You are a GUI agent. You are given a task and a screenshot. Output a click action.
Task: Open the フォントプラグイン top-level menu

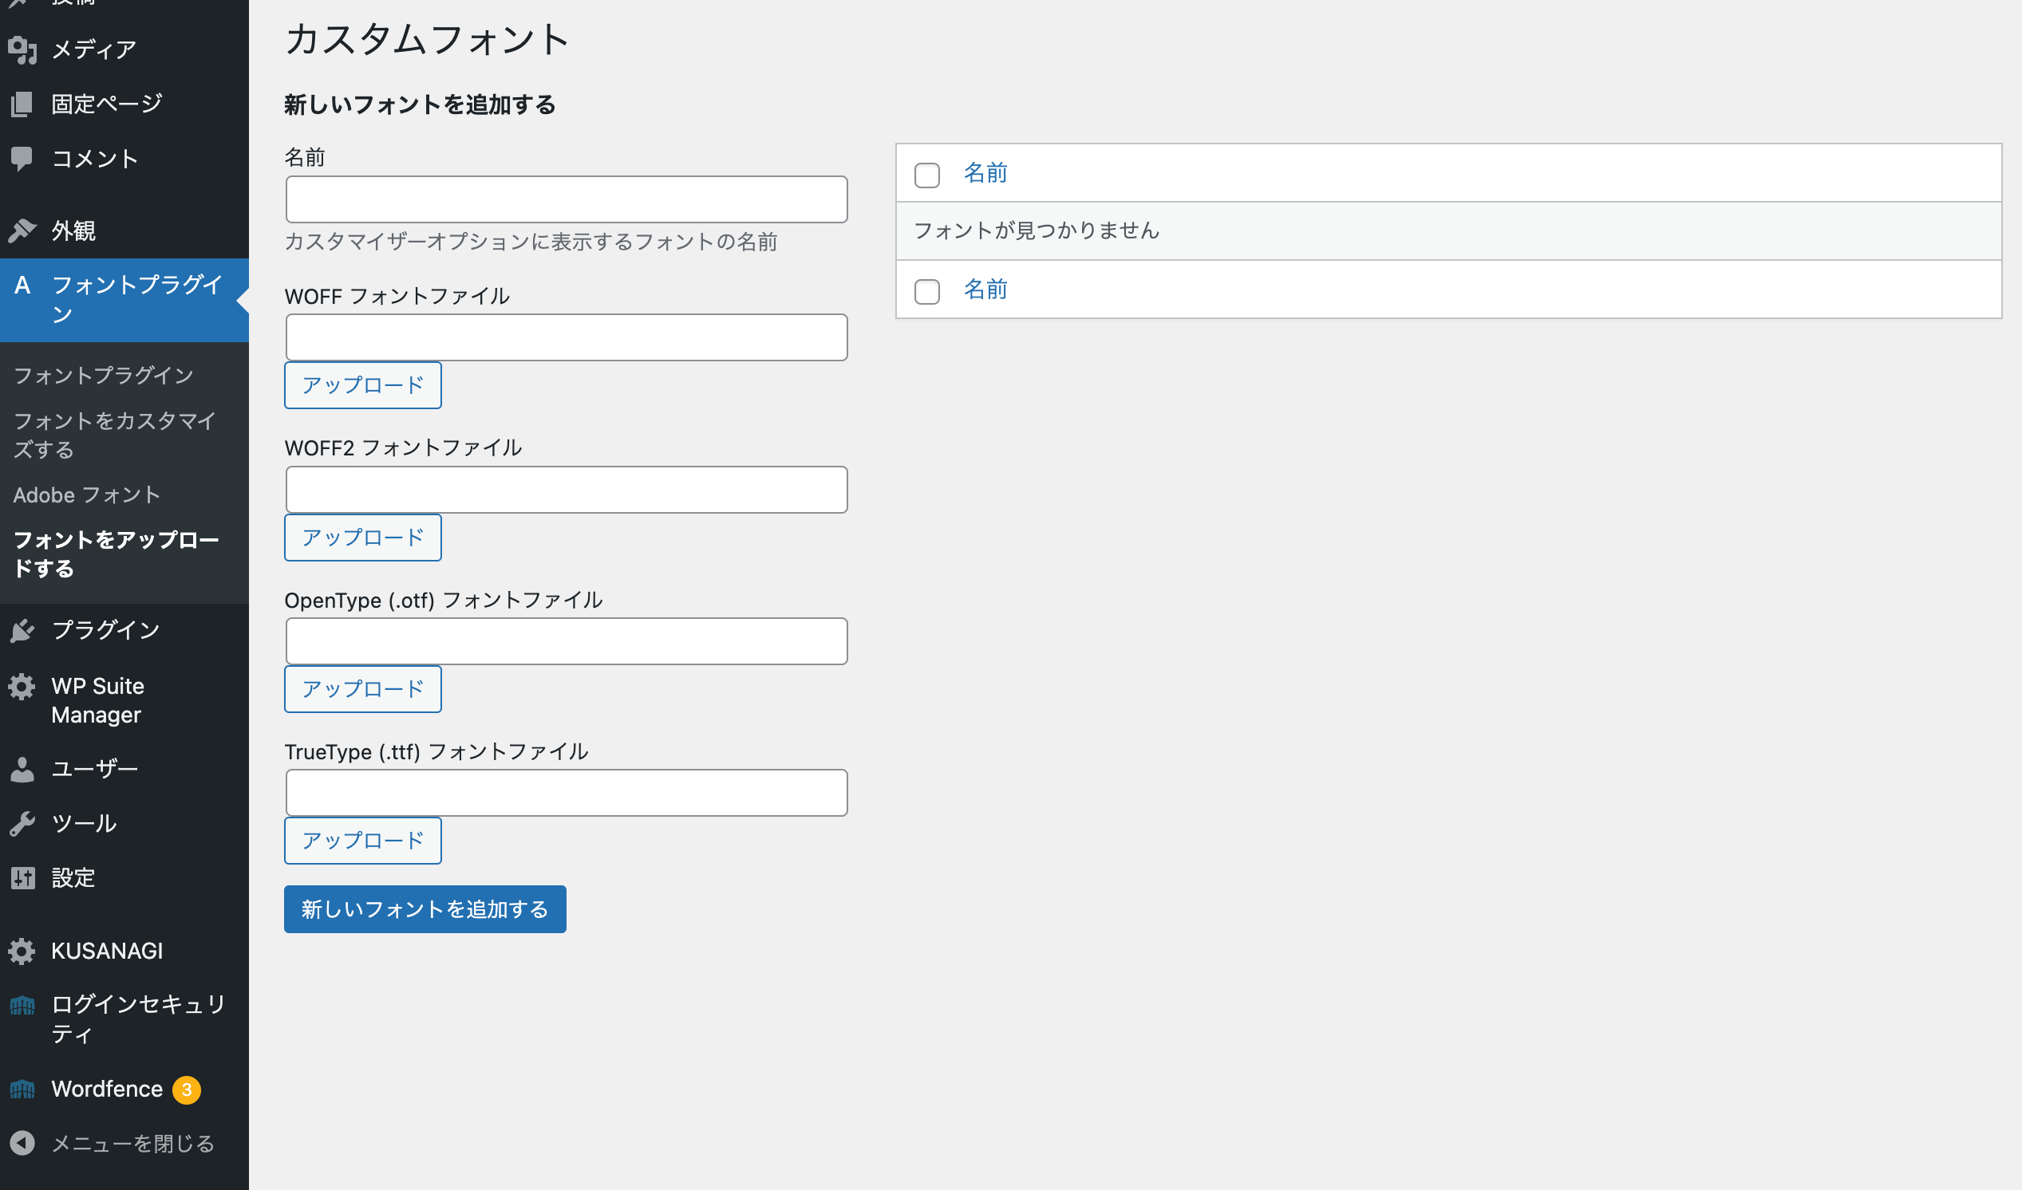tap(124, 300)
